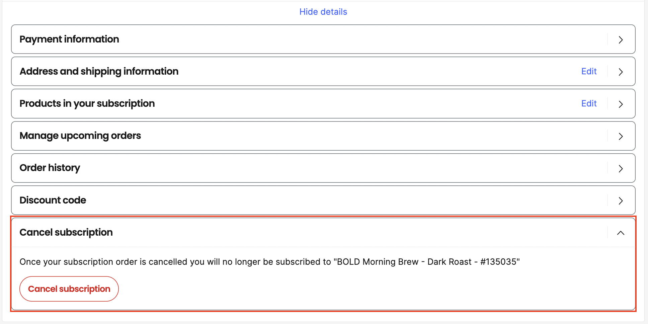Expand Products in your subscription chevron
Image resolution: width=648 pixels, height=324 pixels.
[621, 104]
